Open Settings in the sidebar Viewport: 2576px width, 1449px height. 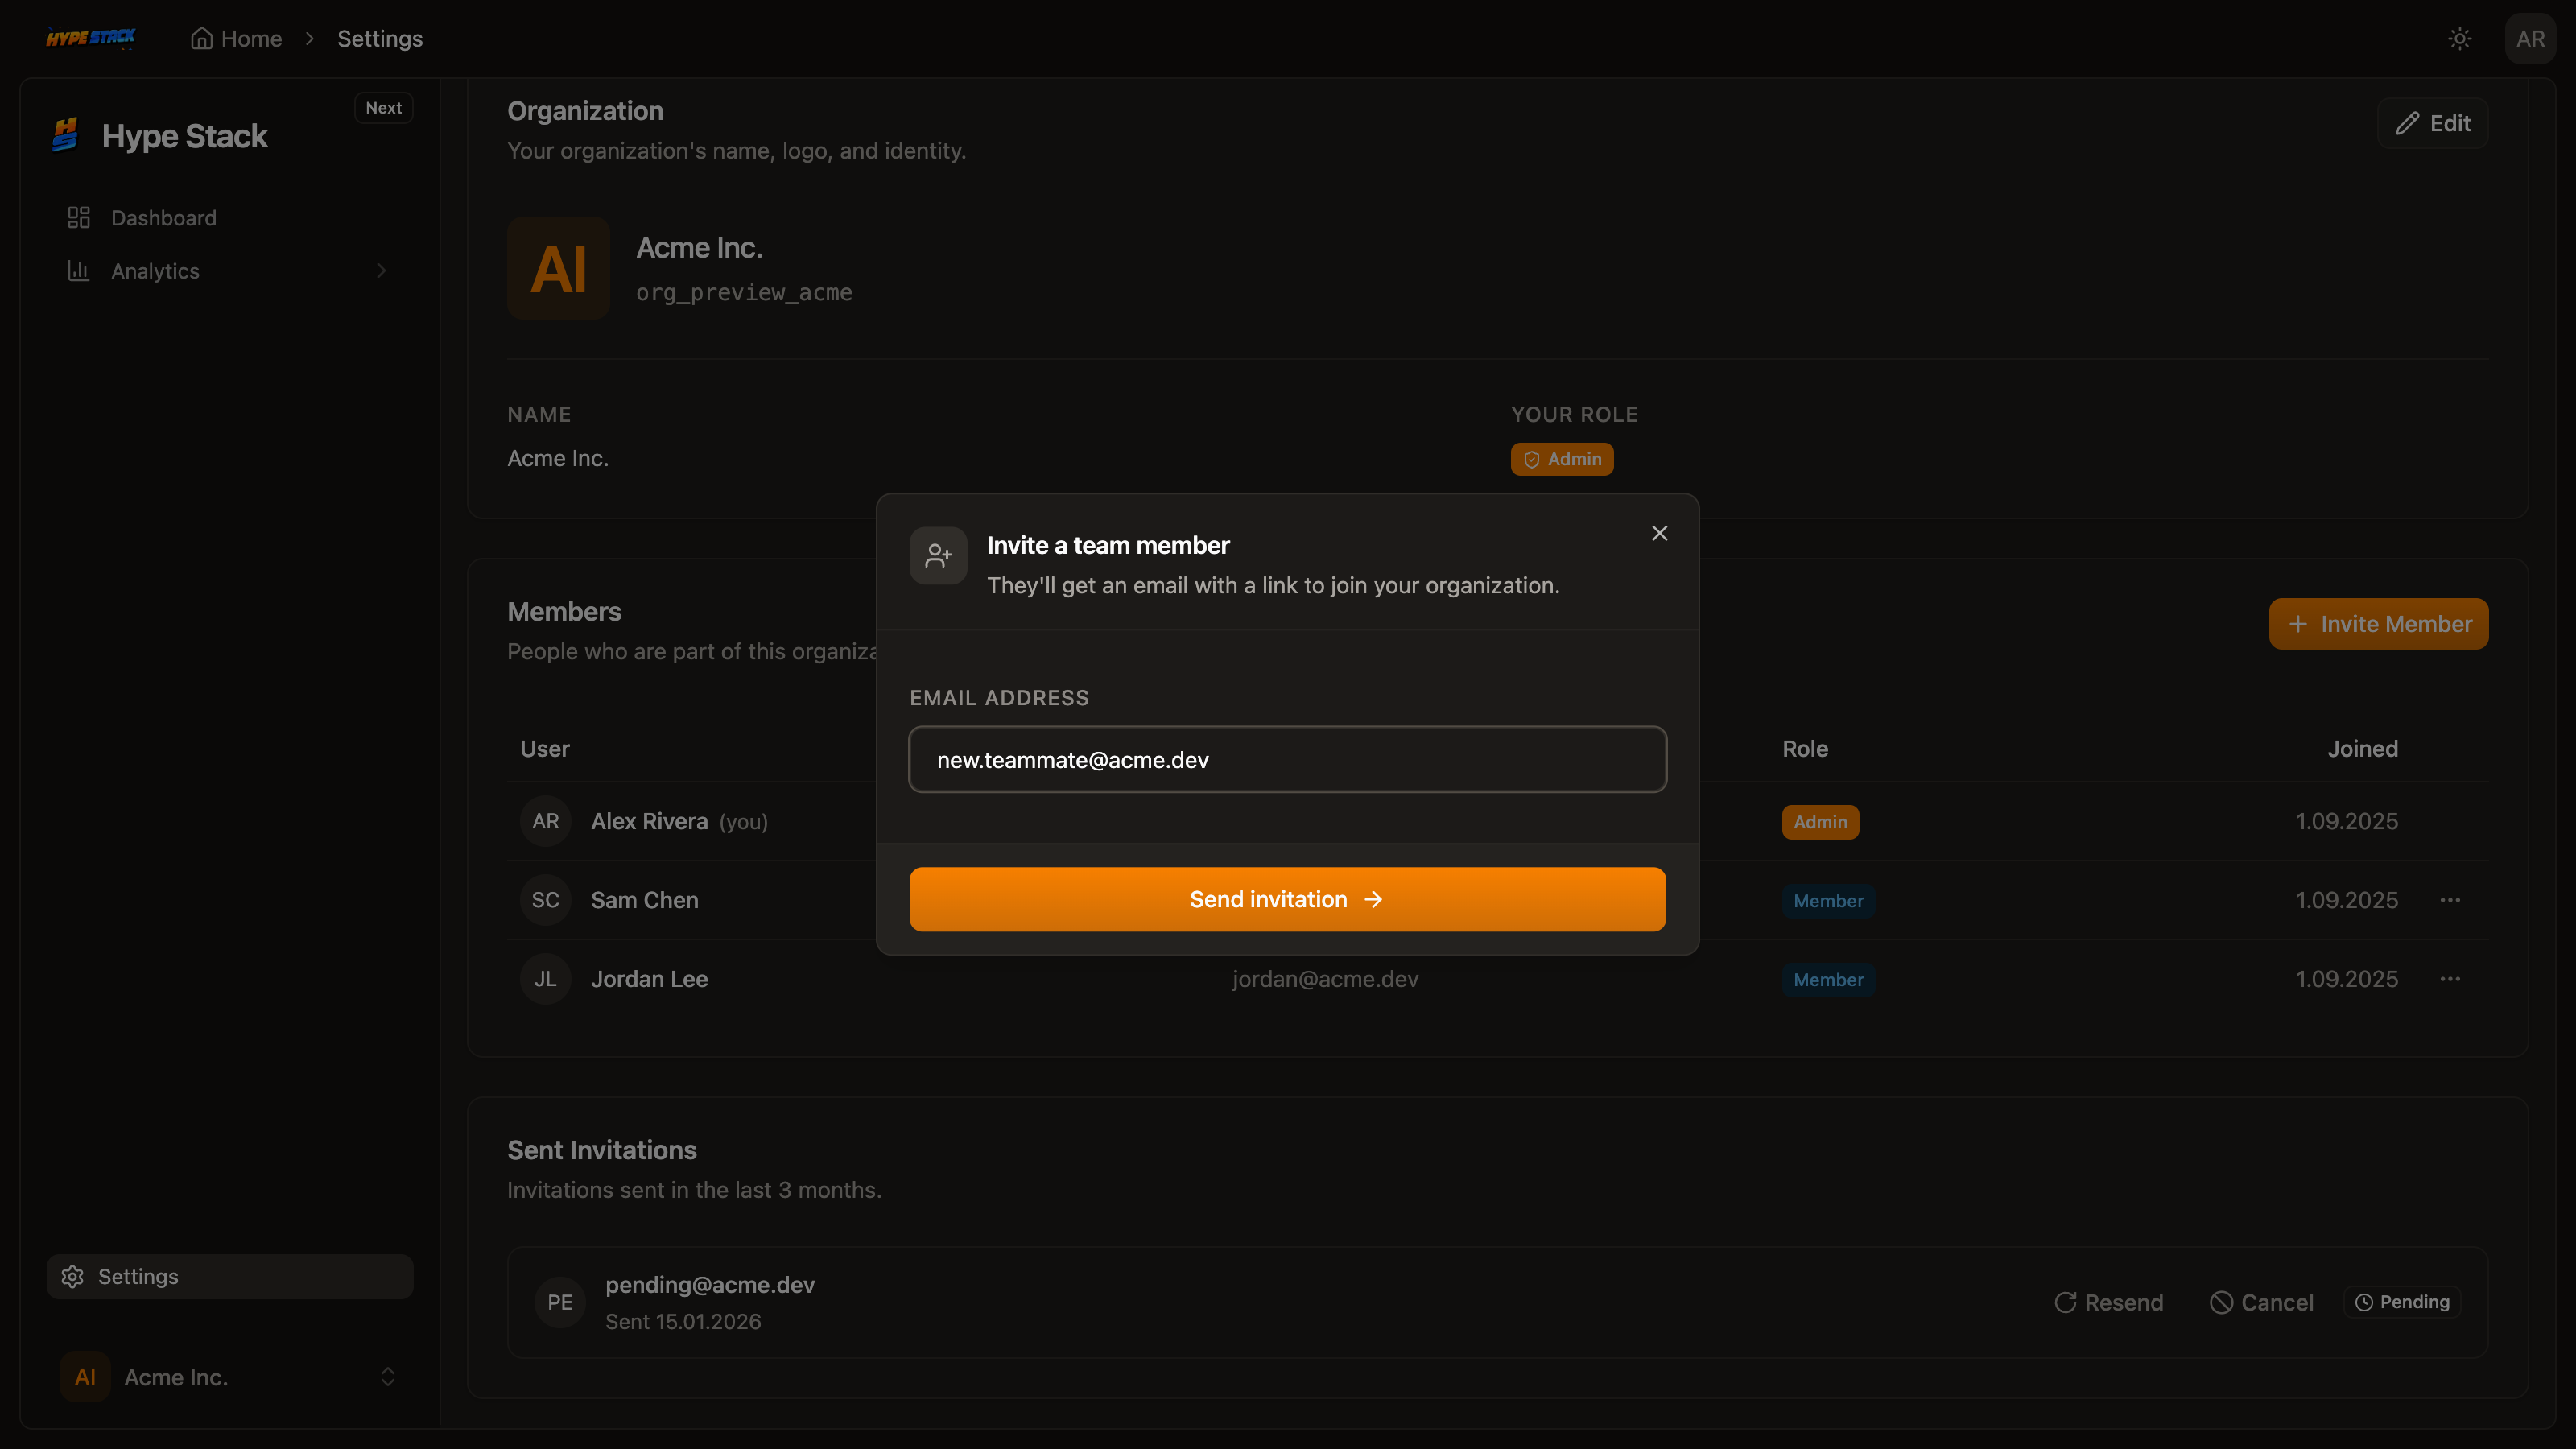point(230,1276)
